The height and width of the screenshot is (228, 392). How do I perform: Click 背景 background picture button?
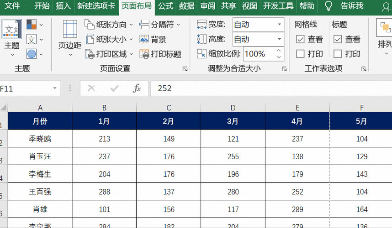(153, 39)
